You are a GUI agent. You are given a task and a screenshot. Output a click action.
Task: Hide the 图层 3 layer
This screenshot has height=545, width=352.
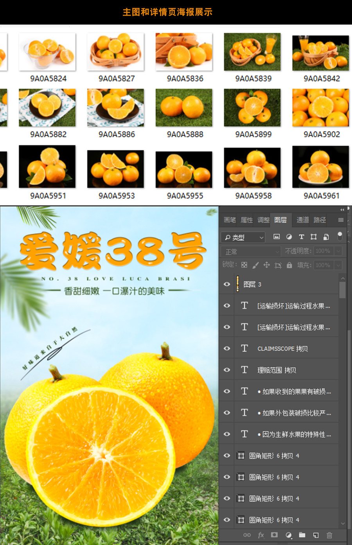(227, 284)
